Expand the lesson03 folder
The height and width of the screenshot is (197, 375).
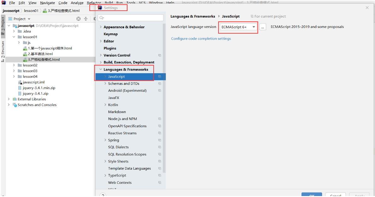14,71
